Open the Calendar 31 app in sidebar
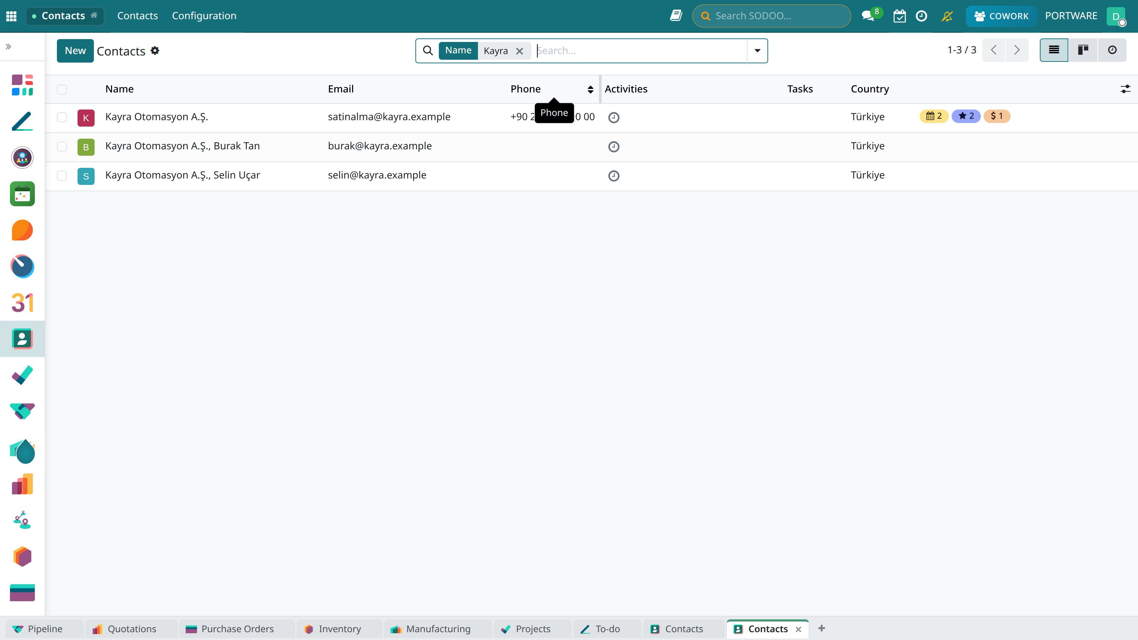Viewport: 1138px width, 640px height. pyautogui.click(x=22, y=303)
